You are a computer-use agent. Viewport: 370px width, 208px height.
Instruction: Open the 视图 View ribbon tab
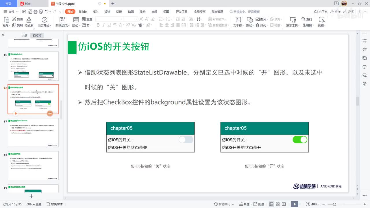tap(166, 12)
